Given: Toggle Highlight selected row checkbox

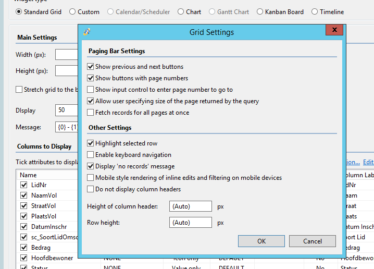Looking at the screenshot, I should coord(91,143).
